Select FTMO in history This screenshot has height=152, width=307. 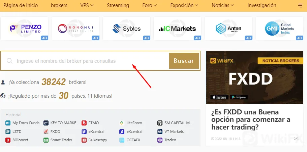(x=94, y=123)
